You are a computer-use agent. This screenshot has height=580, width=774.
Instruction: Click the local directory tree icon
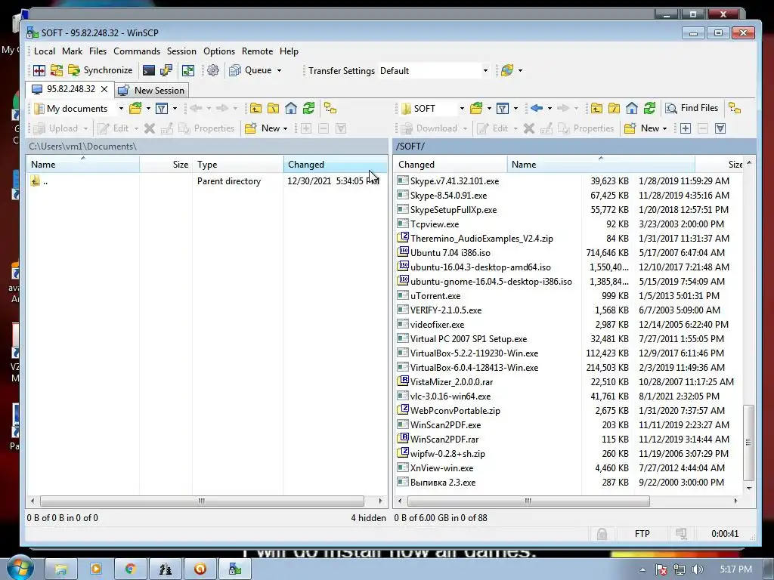(330, 109)
